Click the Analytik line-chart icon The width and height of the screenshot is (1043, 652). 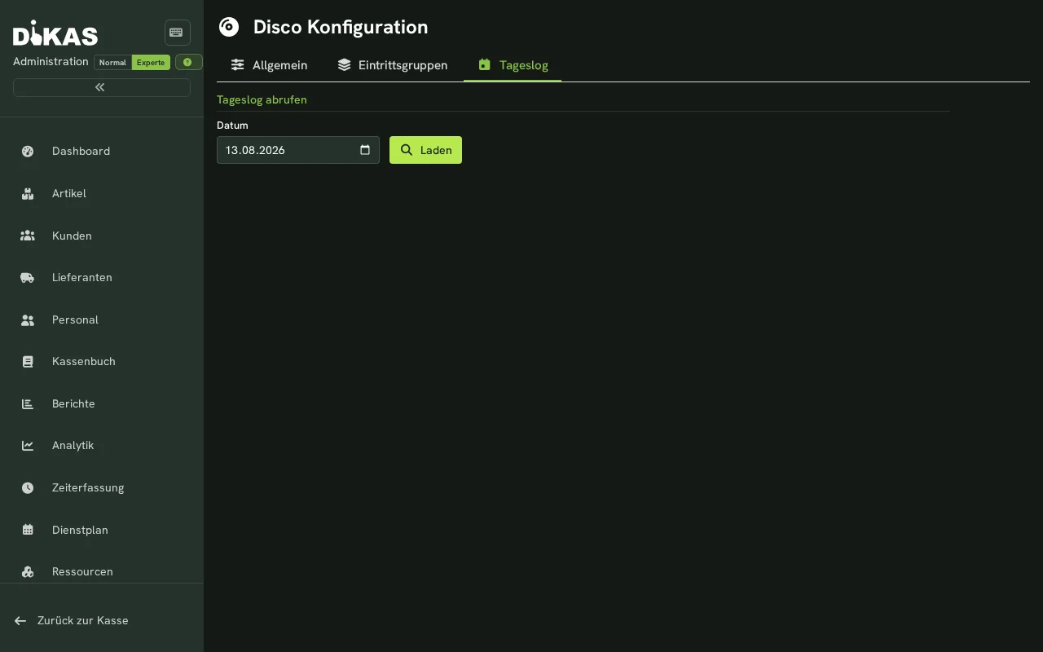28,445
